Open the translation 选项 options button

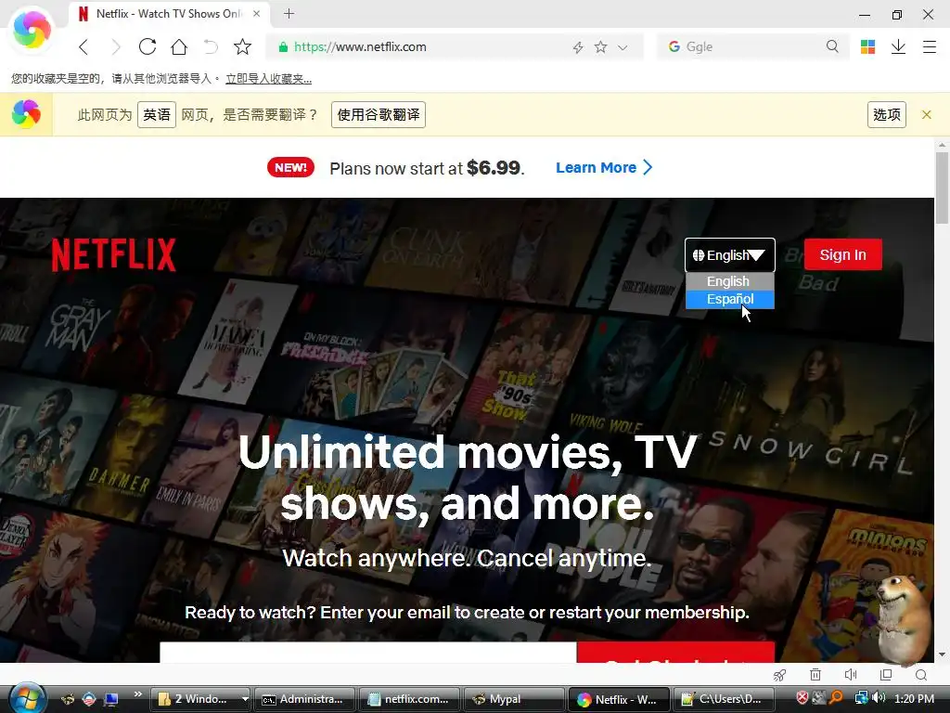[886, 114]
